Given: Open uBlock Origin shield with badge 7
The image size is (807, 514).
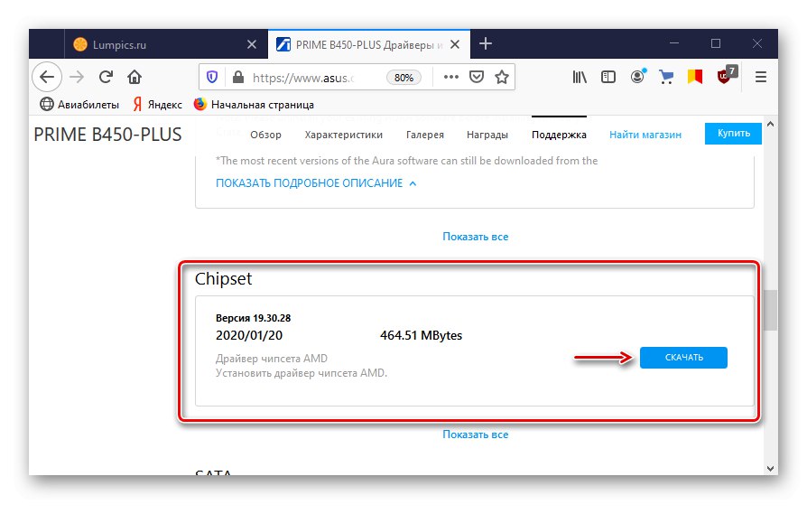Looking at the screenshot, I should [726, 76].
